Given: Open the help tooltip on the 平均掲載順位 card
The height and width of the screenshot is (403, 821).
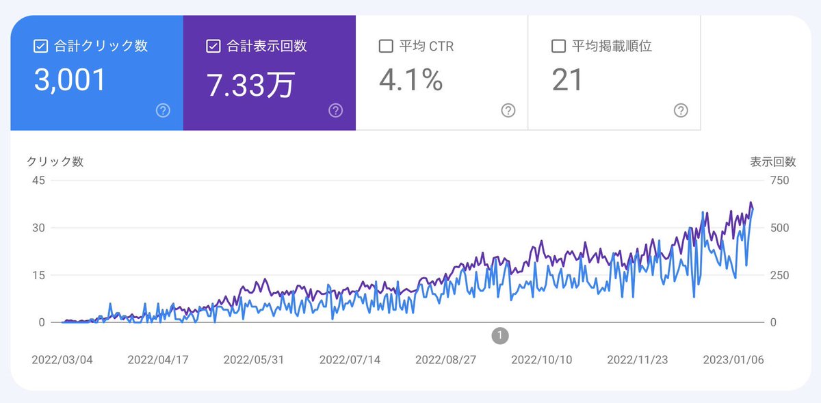Looking at the screenshot, I should (680, 110).
